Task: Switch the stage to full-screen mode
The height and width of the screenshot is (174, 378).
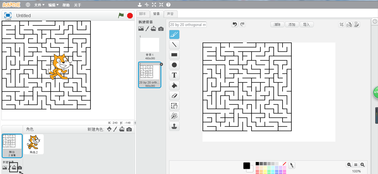Action: coord(8,15)
